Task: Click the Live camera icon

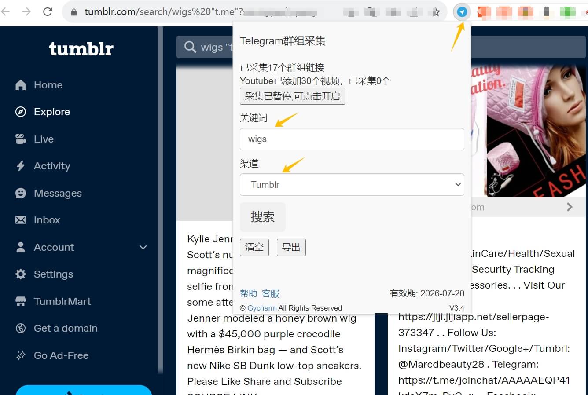Action: [21, 139]
